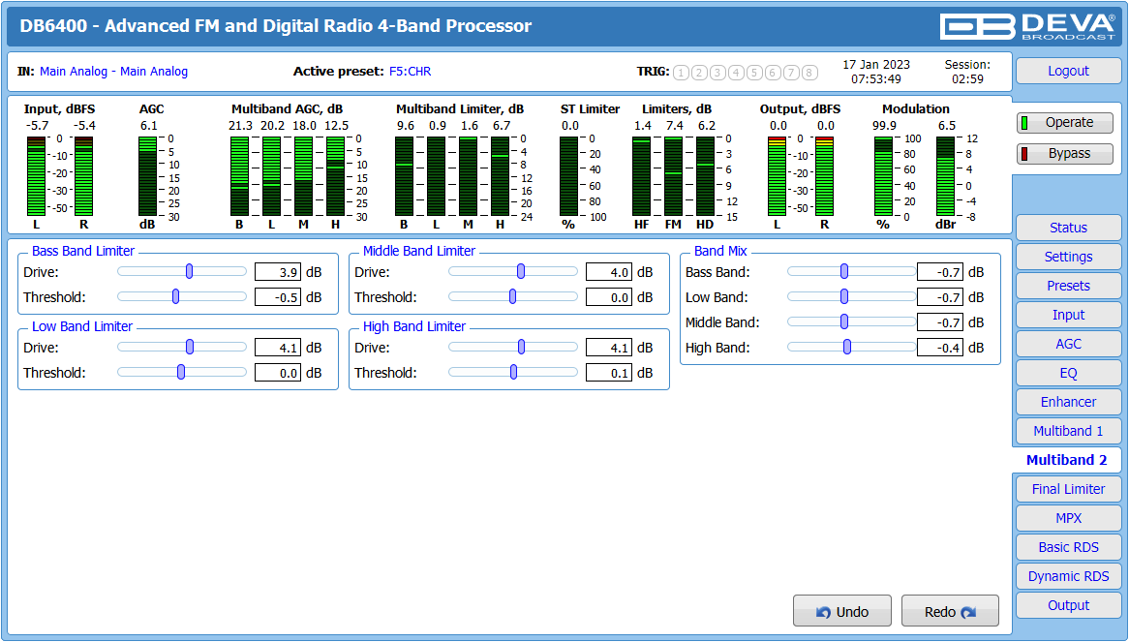The width and height of the screenshot is (1129, 642).
Task: Click trigger indicator 7
Action: coord(791,72)
